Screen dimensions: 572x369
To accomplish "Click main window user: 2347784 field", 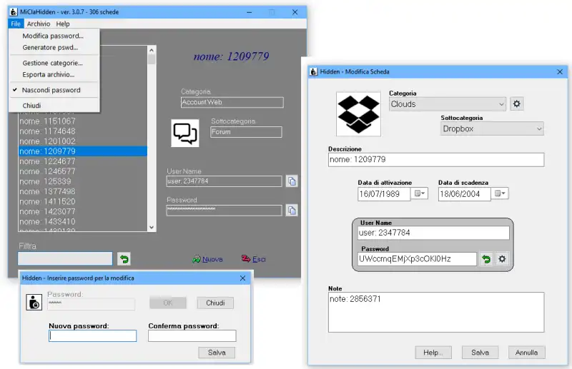I will [225, 181].
